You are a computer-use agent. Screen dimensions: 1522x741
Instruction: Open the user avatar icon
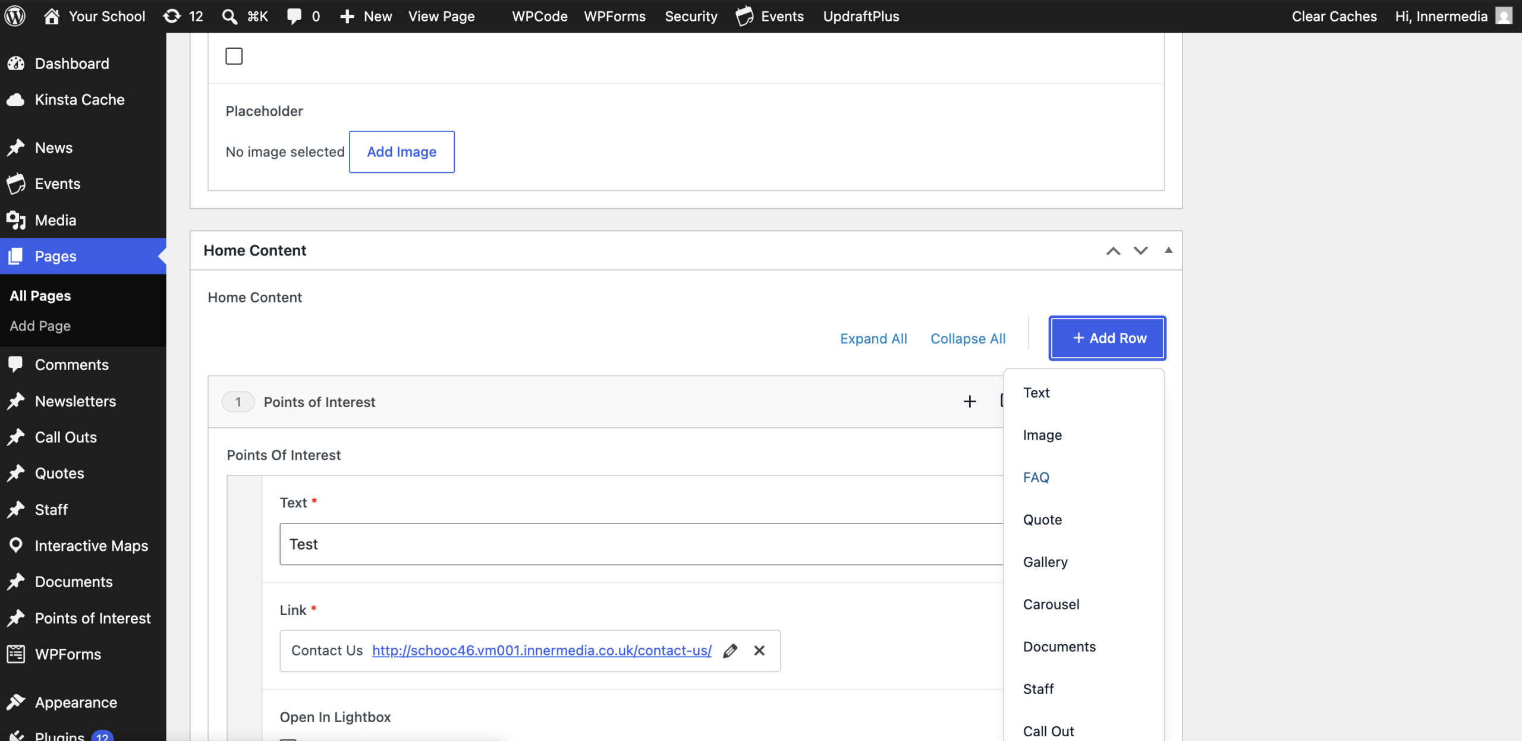[x=1504, y=16]
